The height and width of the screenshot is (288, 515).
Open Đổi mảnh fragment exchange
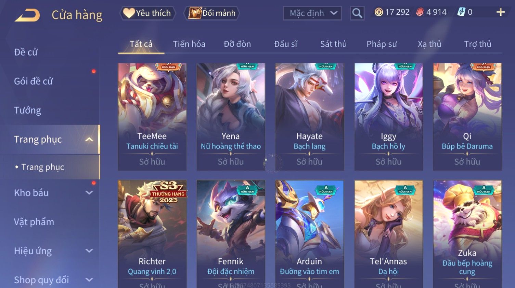point(212,13)
